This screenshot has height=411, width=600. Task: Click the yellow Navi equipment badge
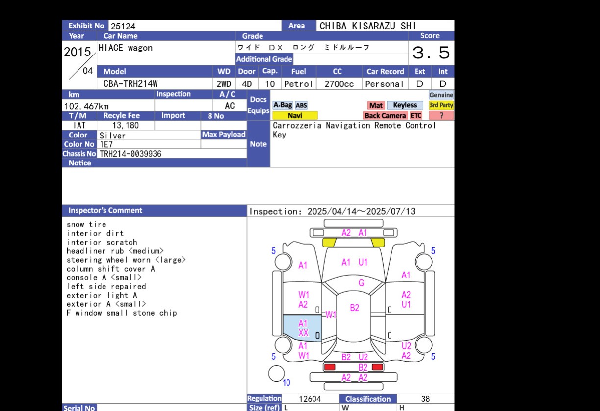pyautogui.click(x=295, y=116)
